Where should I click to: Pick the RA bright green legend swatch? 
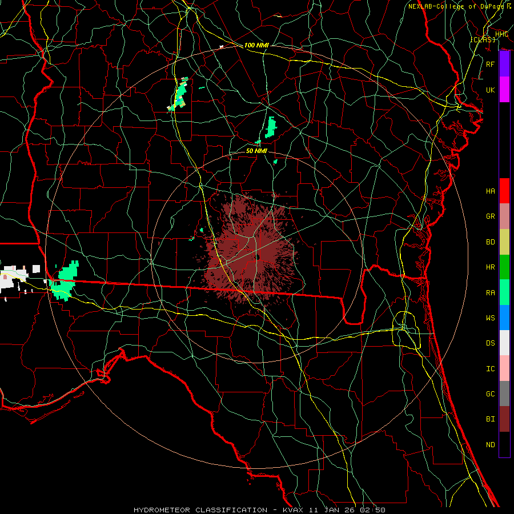click(x=504, y=292)
